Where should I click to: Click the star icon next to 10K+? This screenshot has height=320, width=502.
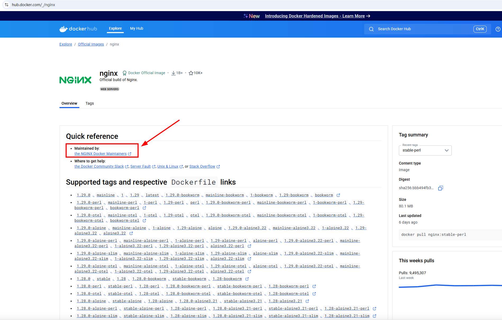(191, 73)
